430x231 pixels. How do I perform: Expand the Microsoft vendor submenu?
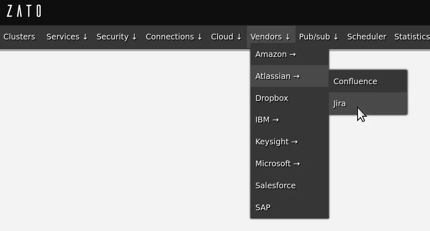click(x=277, y=164)
